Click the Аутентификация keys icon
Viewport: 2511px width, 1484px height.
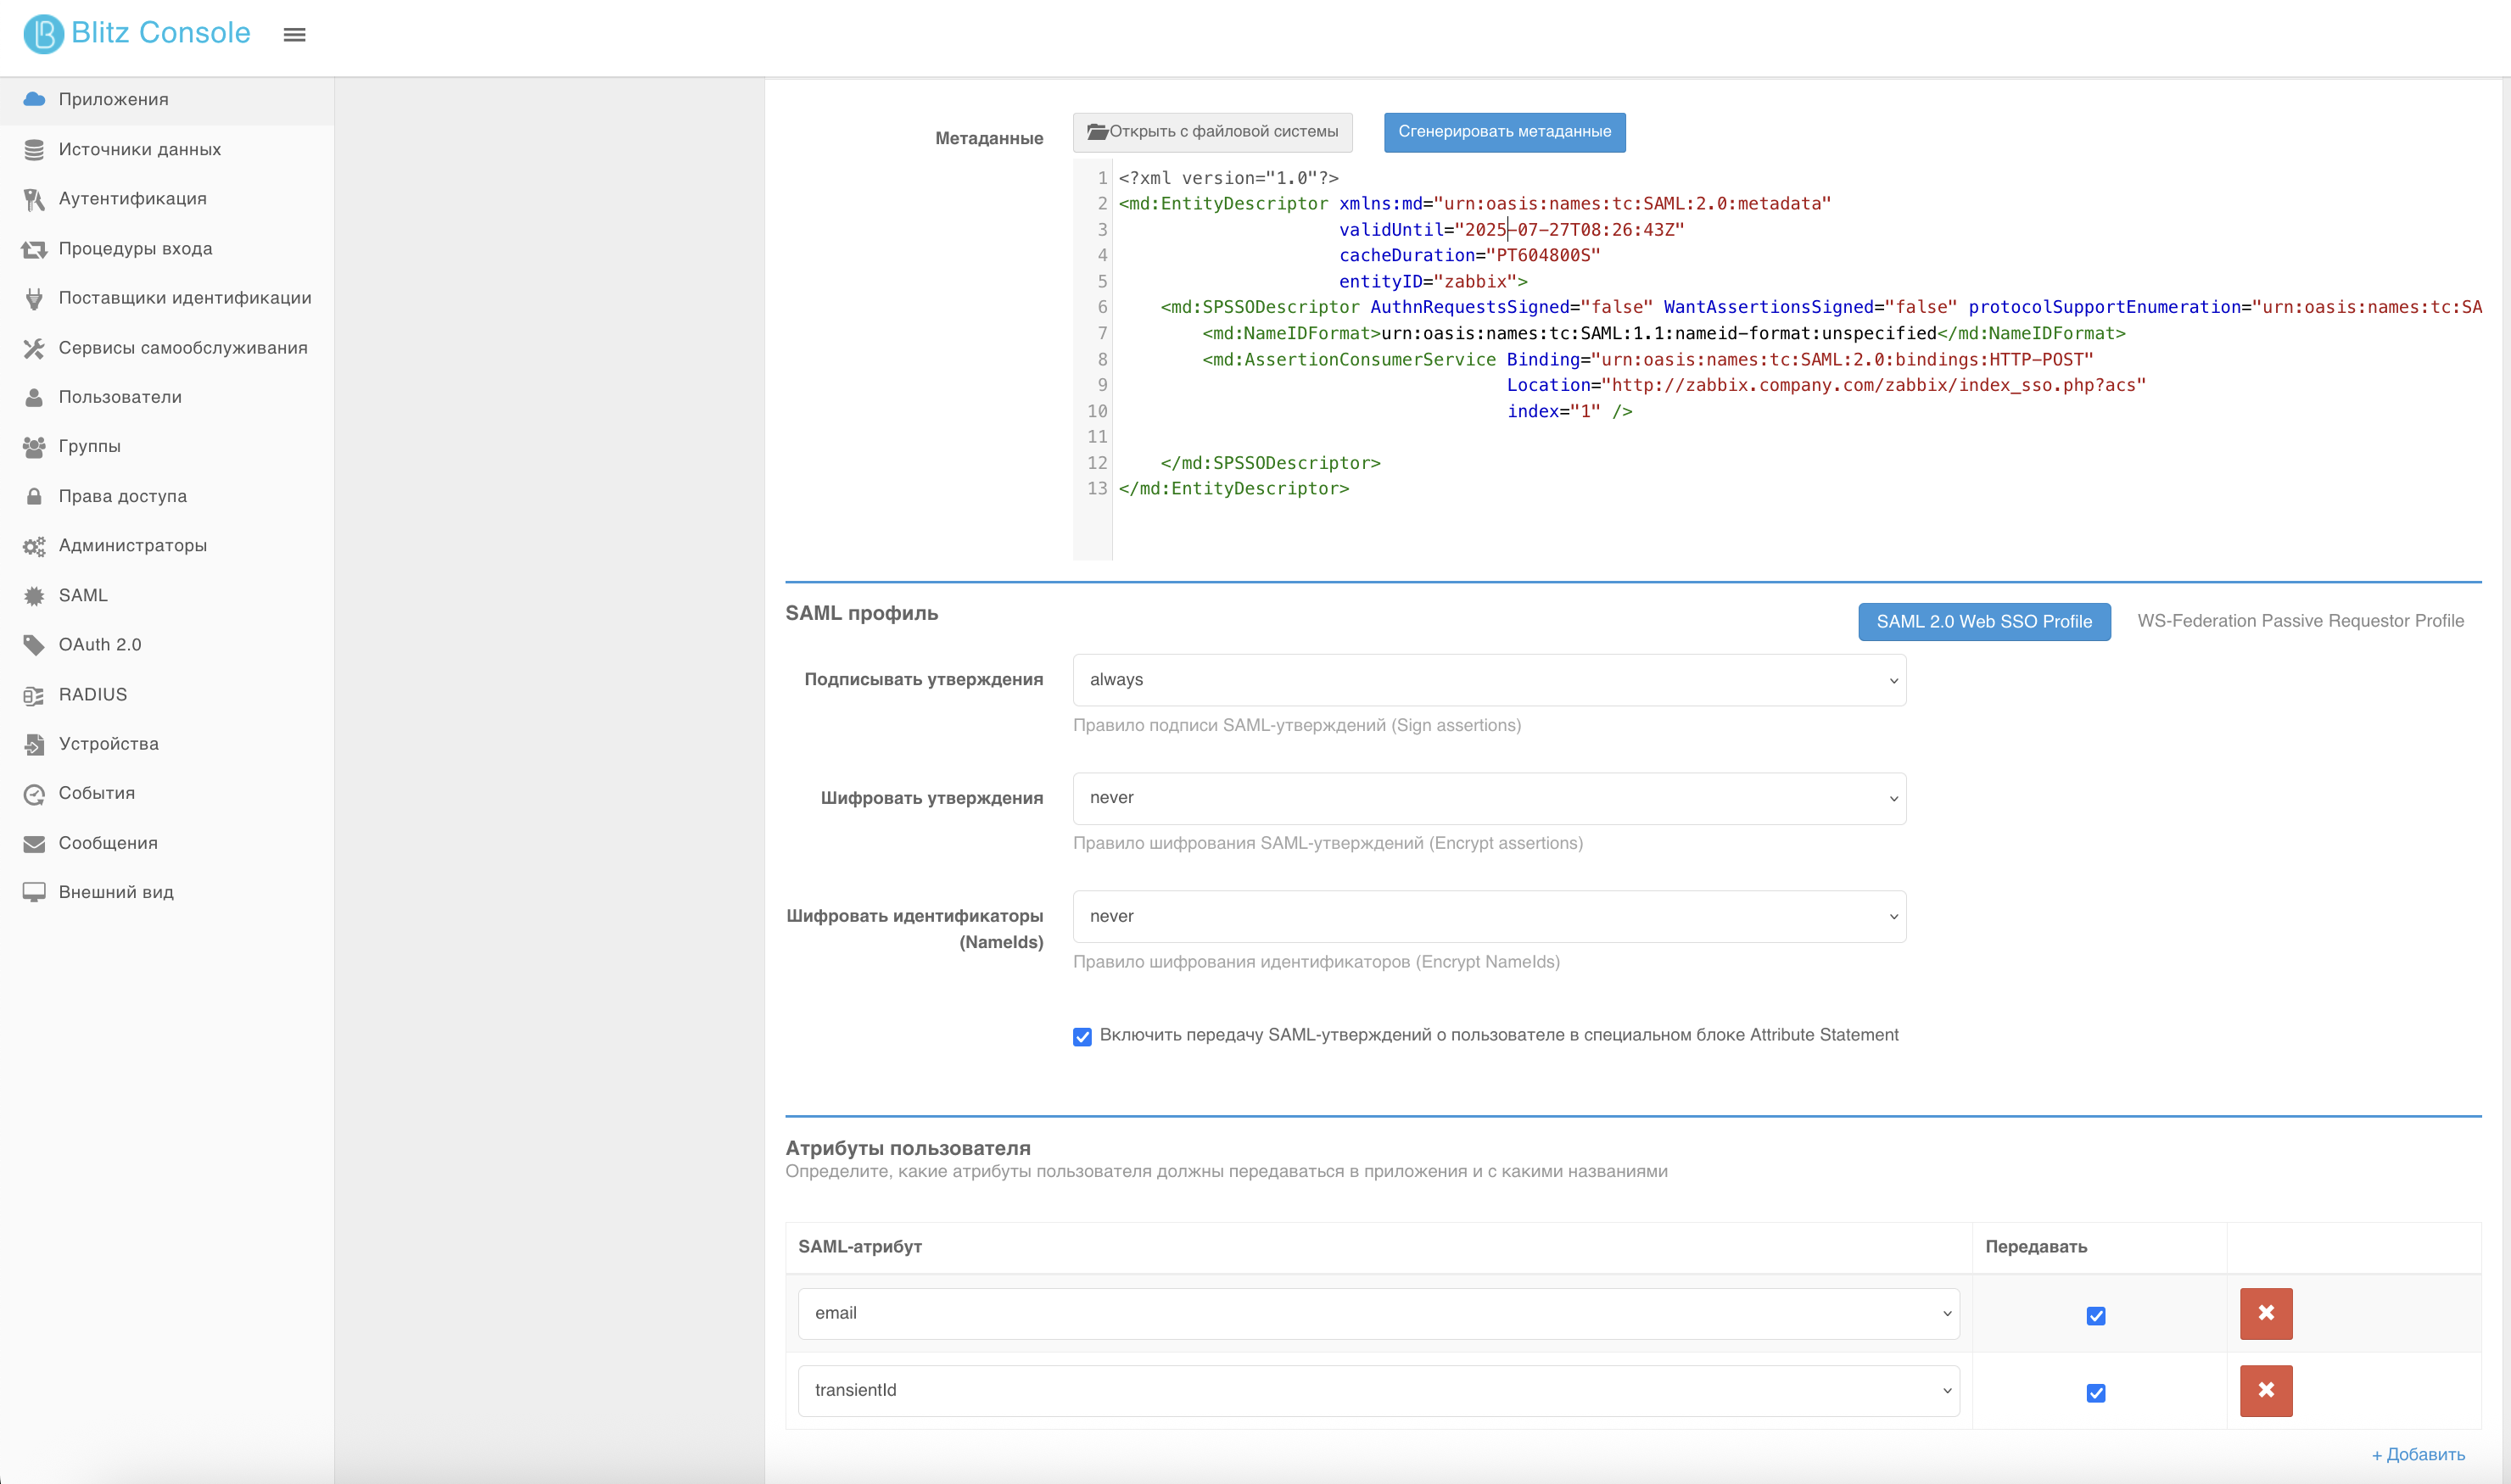point(34,199)
